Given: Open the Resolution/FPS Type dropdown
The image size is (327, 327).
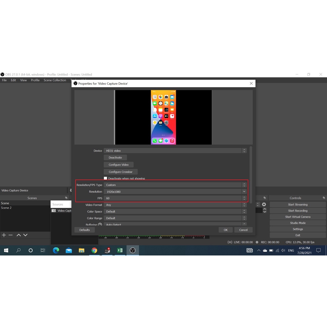Looking at the screenshot, I should tap(175, 185).
